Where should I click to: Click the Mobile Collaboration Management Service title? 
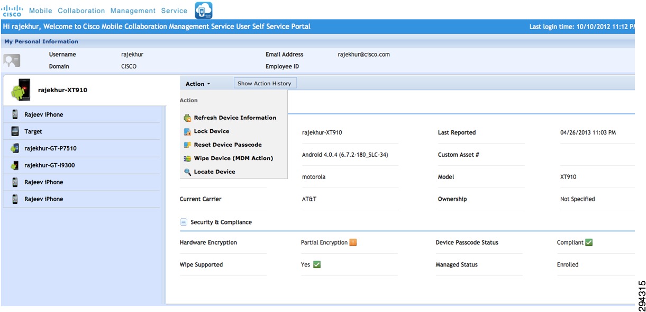[x=108, y=11]
